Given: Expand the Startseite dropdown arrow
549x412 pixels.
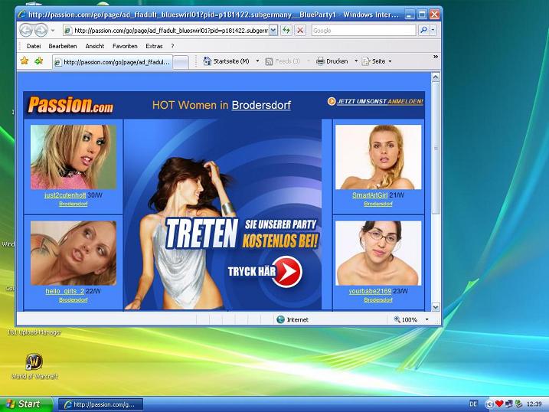Looking at the screenshot, I should pyautogui.click(x=258, y=61).
